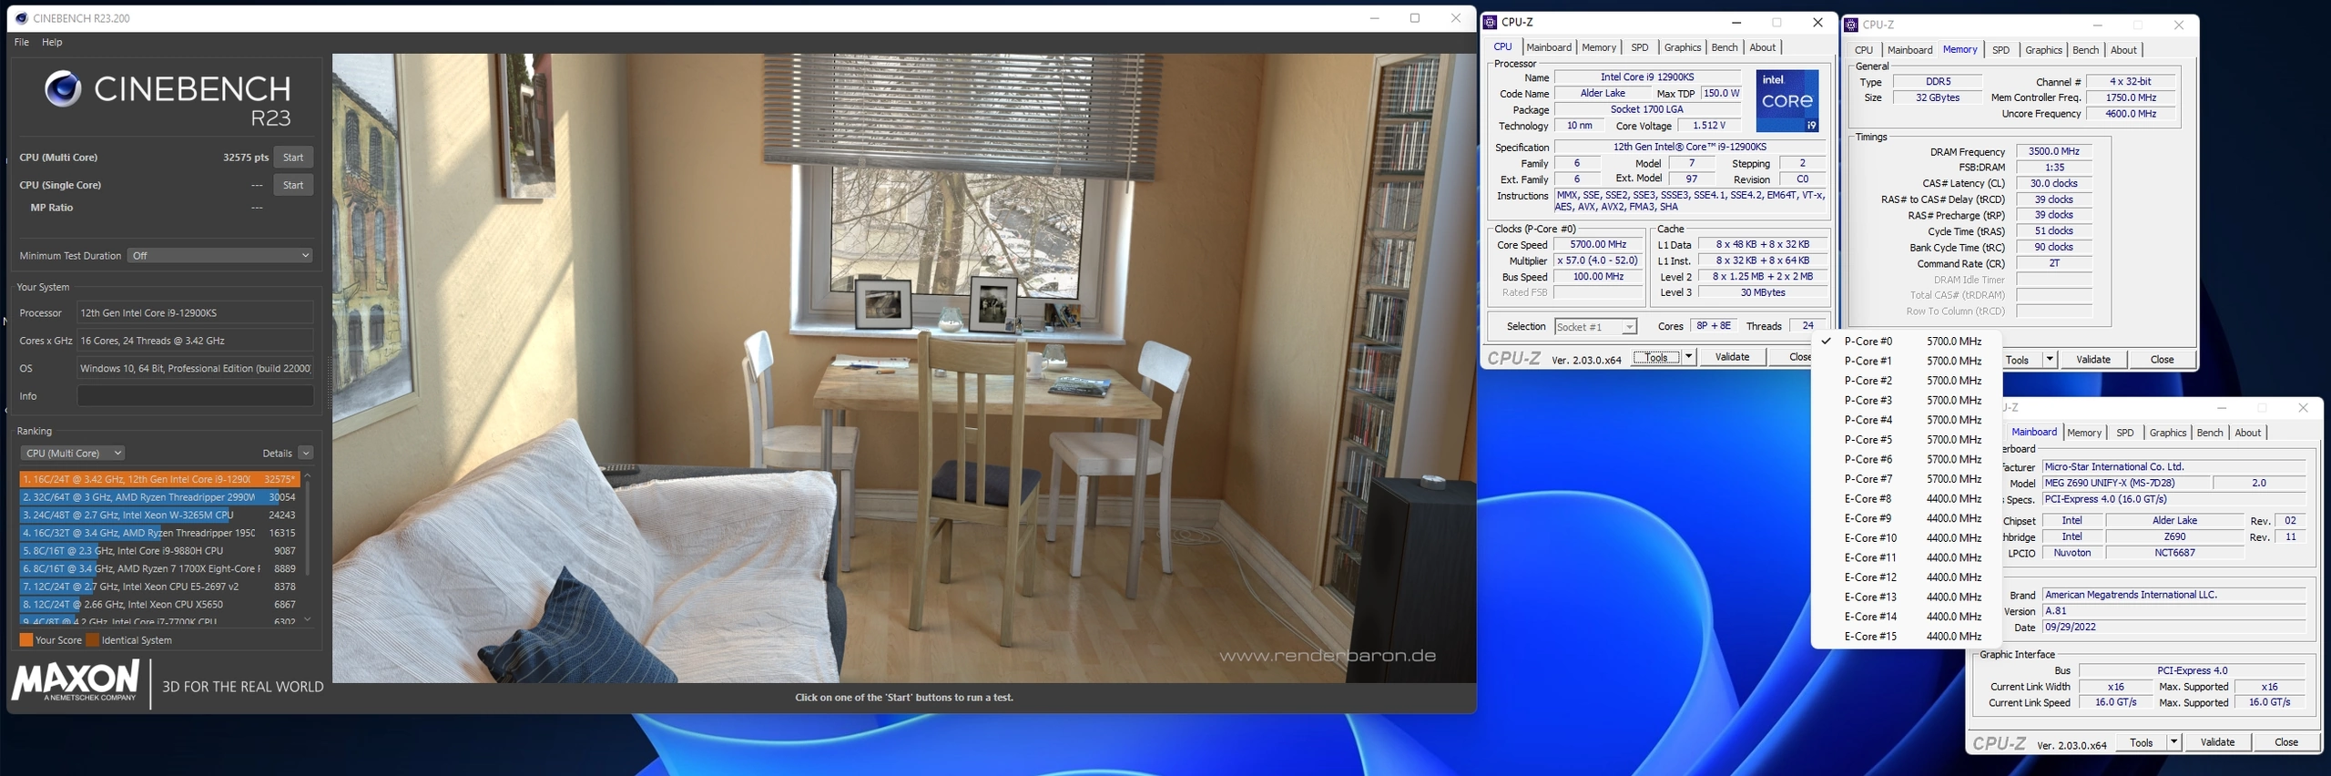
Task: Click the Cinebench app icon in the title bar
Action: click(x=21, y=18)
